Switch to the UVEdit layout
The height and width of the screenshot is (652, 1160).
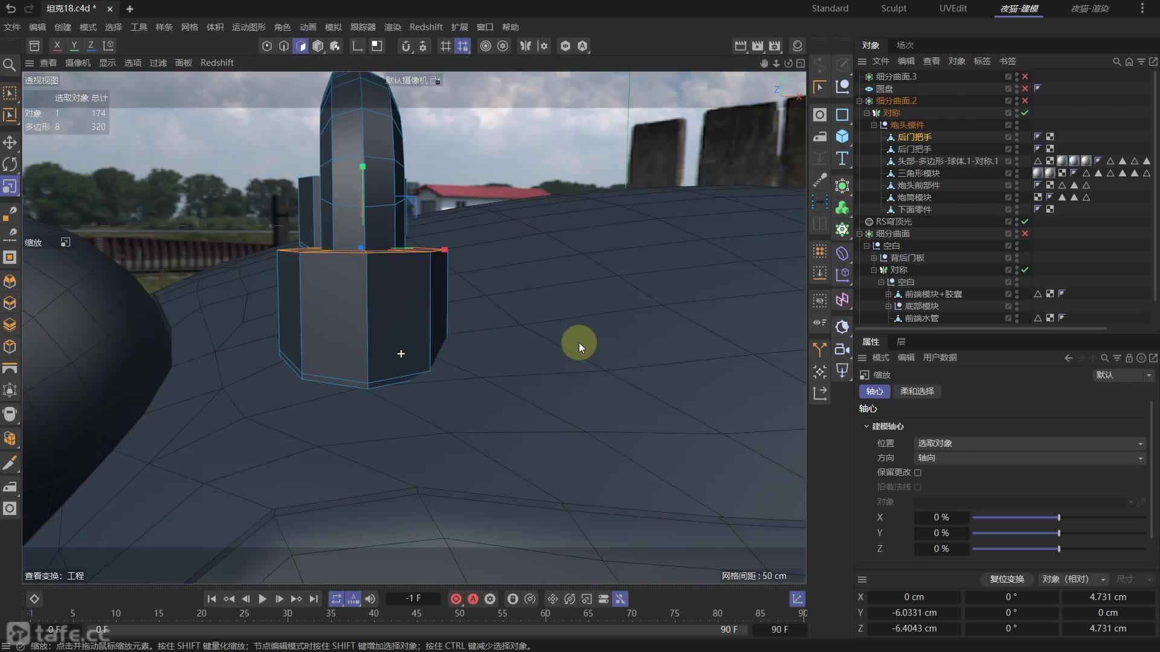click(x=953, y=8)
